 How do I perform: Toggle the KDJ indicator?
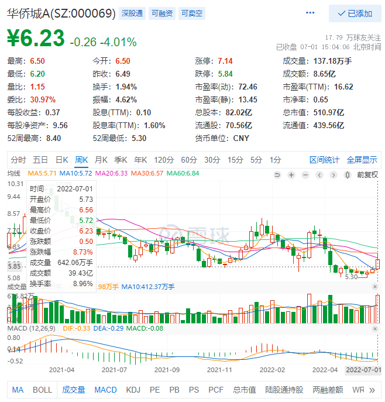click(x=133, y=390)
